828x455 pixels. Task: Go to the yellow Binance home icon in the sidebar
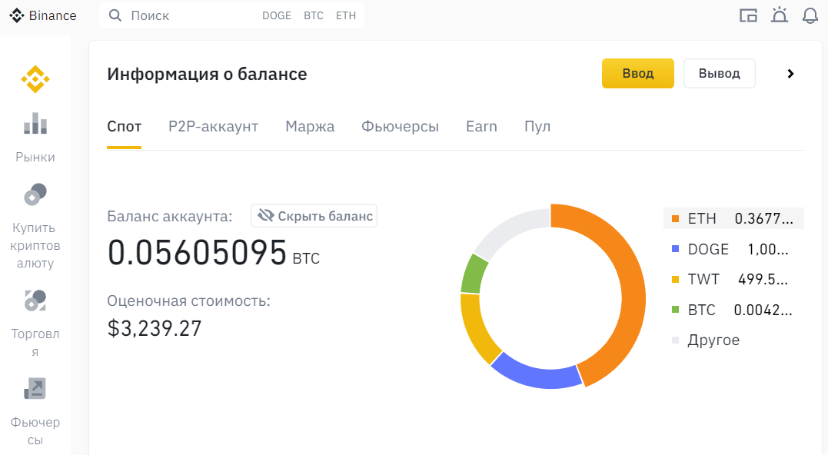tap(35, 79)
